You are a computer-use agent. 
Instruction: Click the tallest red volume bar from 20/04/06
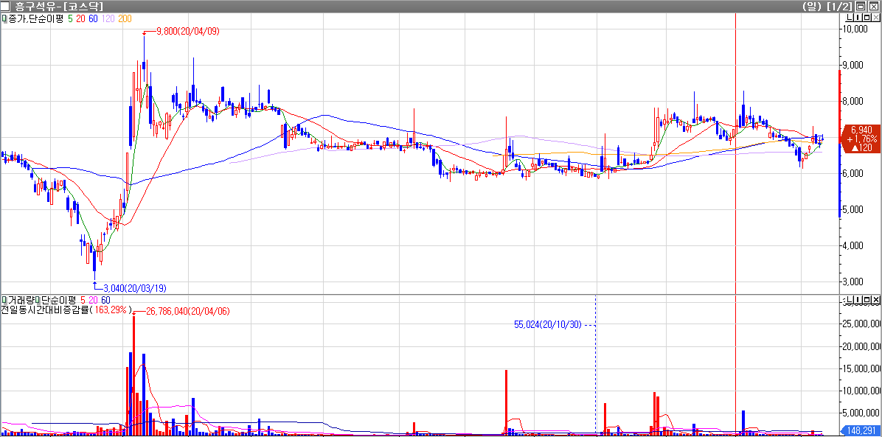134,376
